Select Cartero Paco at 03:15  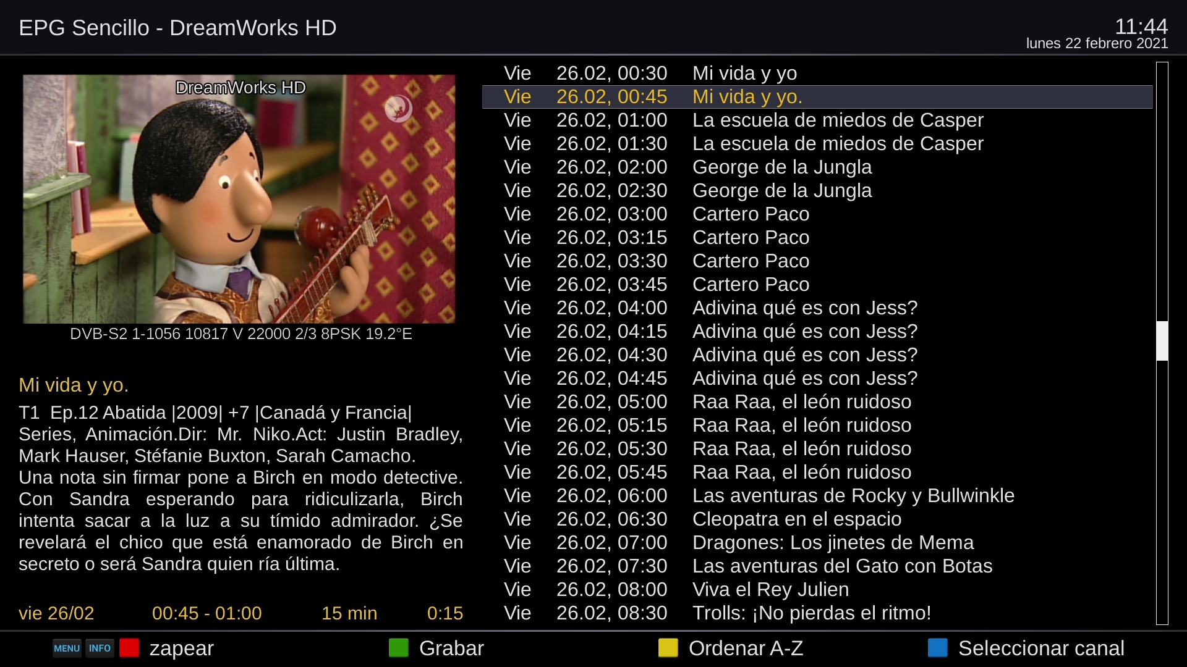pyautogui.click(x=817, y=238)
